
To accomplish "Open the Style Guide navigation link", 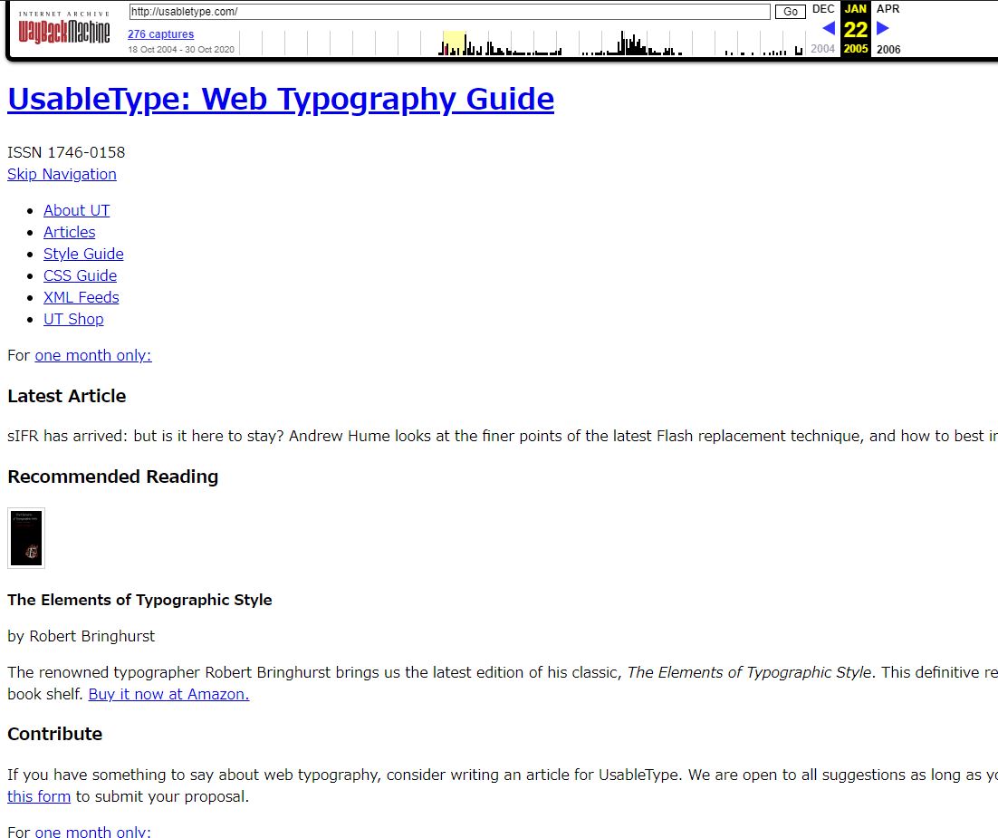I will coord(83,254).
